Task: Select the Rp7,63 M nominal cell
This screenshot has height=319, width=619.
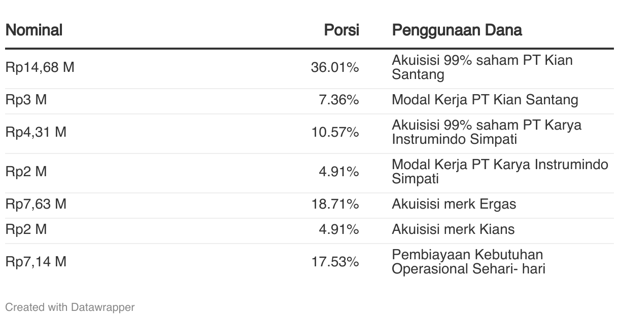Action: coord(36,204)
